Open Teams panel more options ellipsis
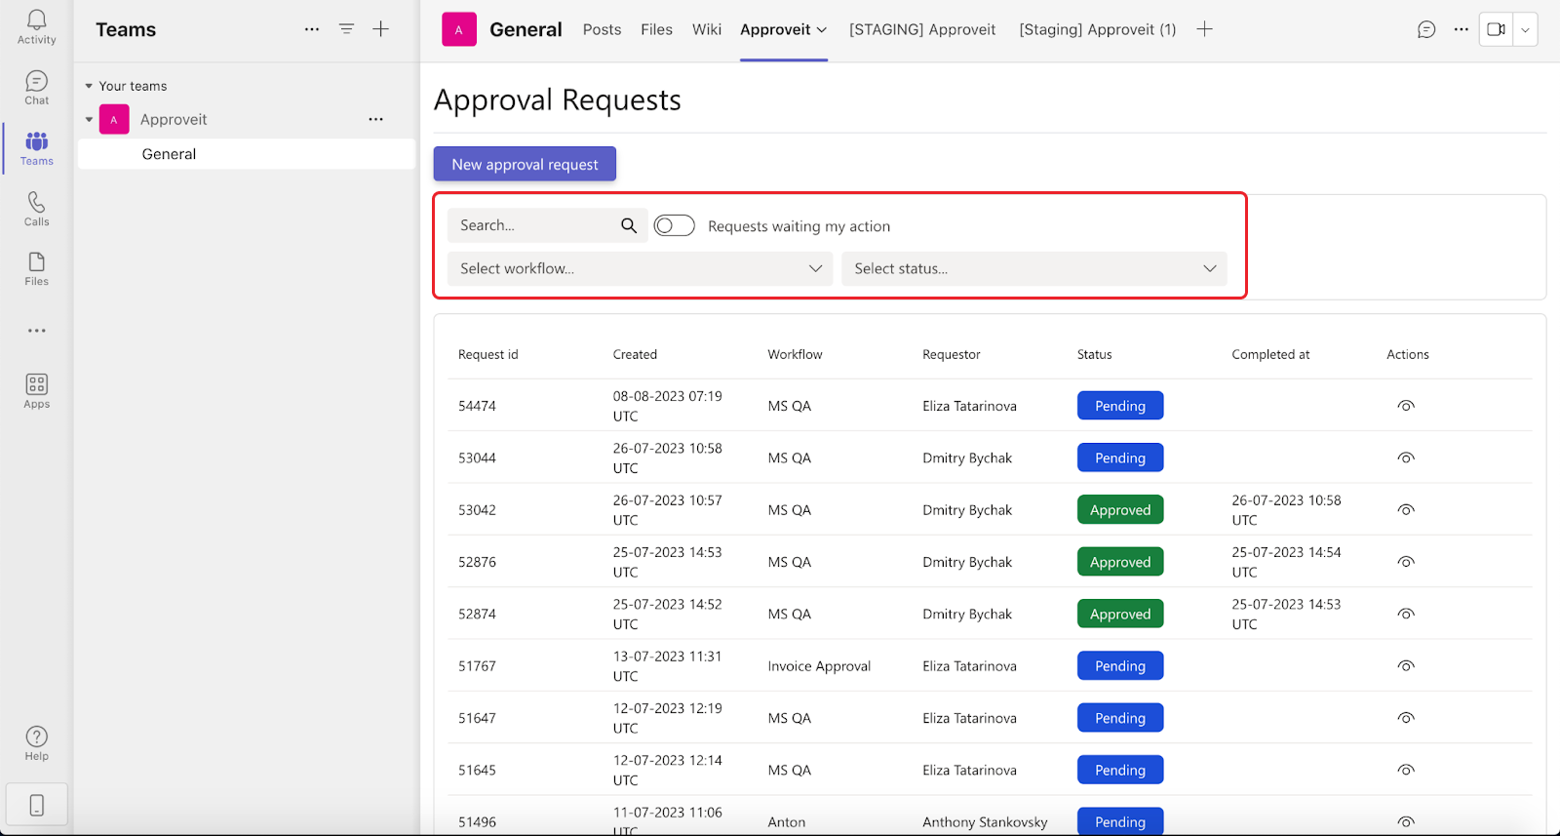Viewport: 1560px width, 836px height. (x=312, y=29)
